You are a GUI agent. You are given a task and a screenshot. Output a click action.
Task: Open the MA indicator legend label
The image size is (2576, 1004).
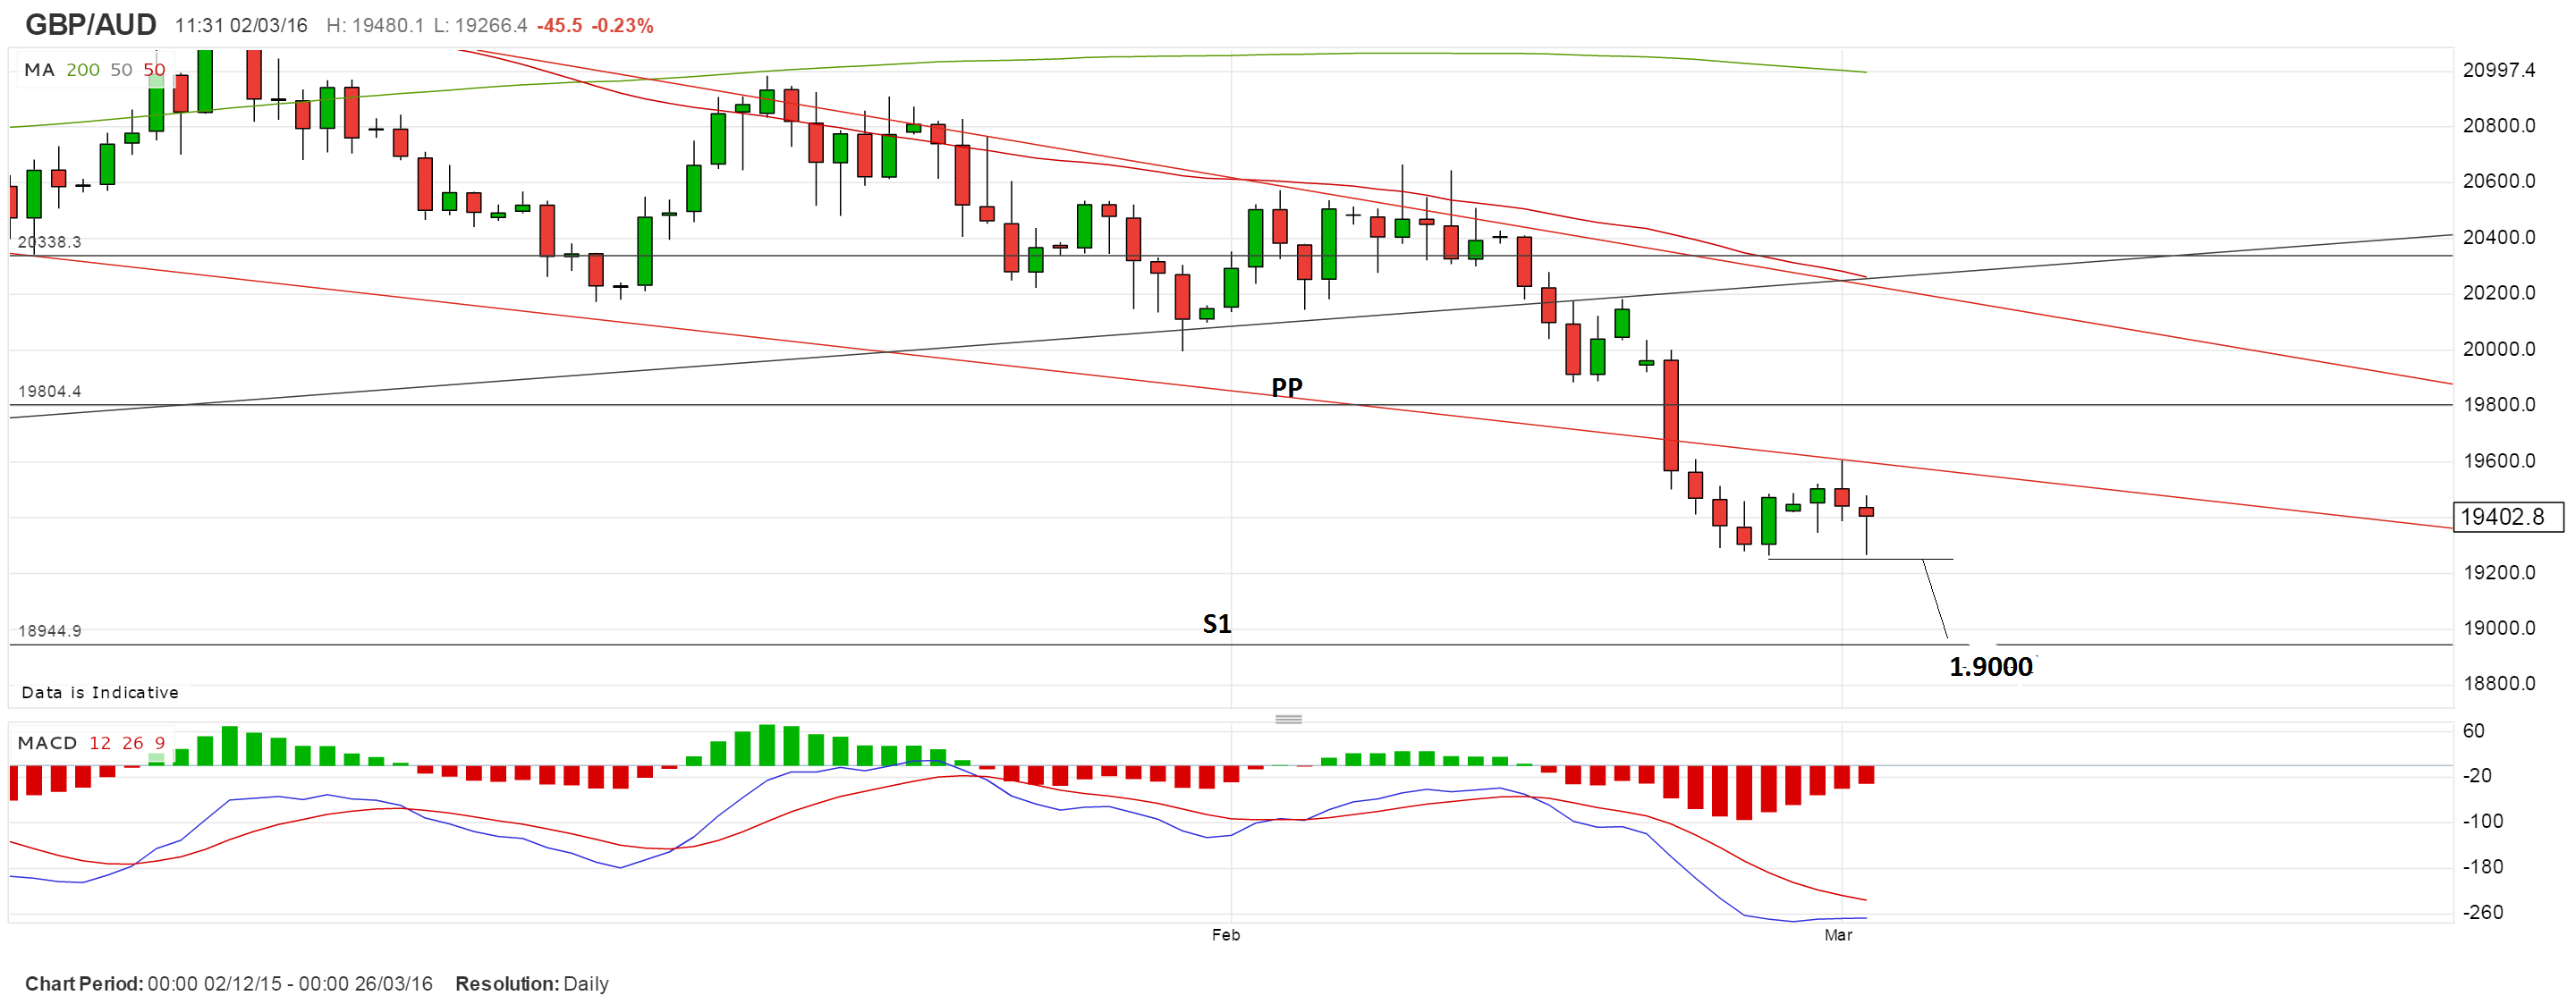pos(39,70)
